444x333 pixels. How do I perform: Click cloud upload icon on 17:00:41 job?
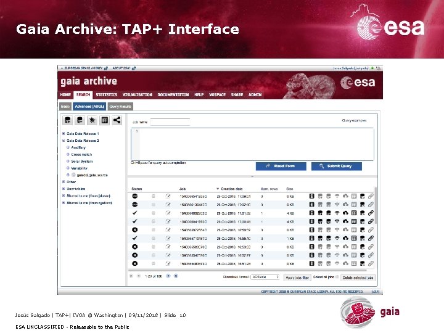345,221
